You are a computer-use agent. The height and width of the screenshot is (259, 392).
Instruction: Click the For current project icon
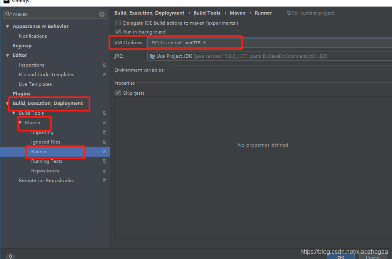pyautogui.click(x=289, y=13)
